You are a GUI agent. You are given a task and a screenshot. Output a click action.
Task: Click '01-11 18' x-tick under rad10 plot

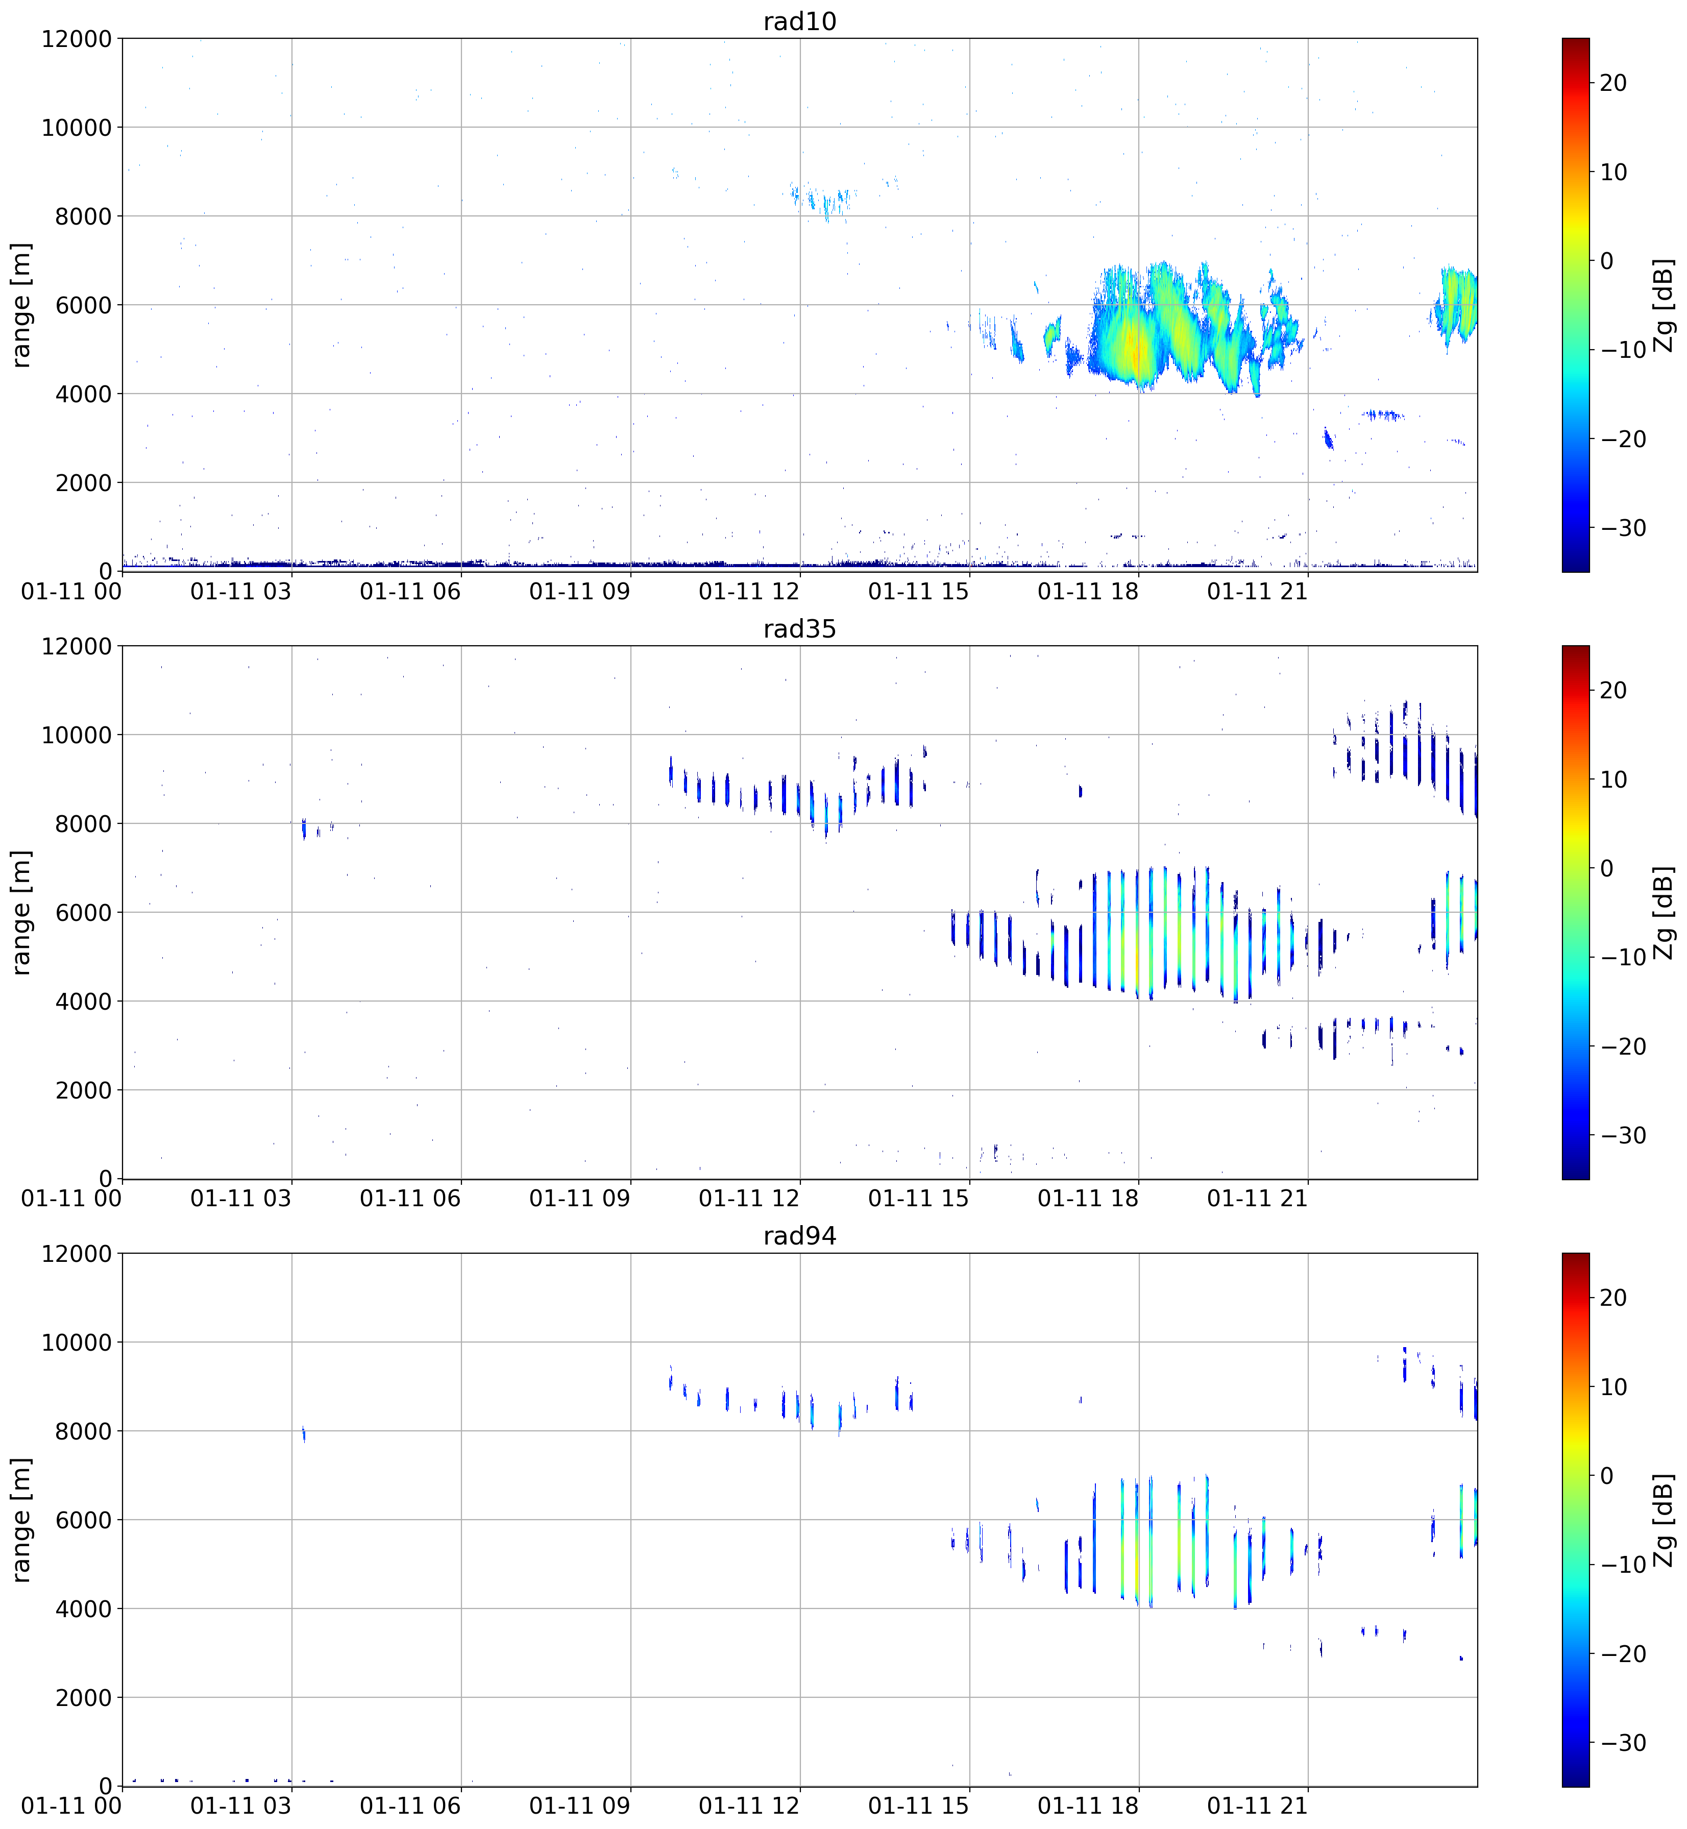tap(1088, 592)
